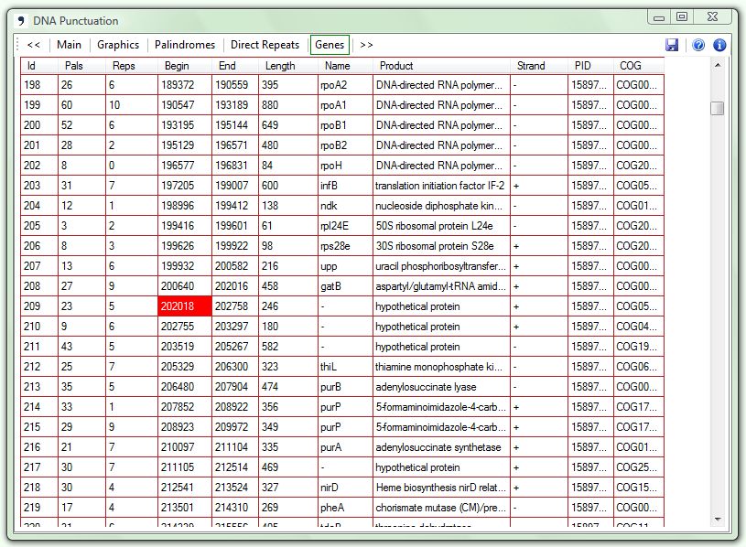Sort by the PID column header
The width and height of the screenshot is (746, 547).
[x=590, y=66]
